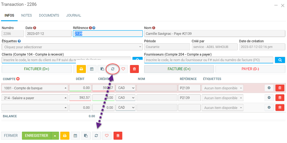Search suppliers with the Fournisseurs magnifier button
Screen dimensions: 287x143
point(280,60)
